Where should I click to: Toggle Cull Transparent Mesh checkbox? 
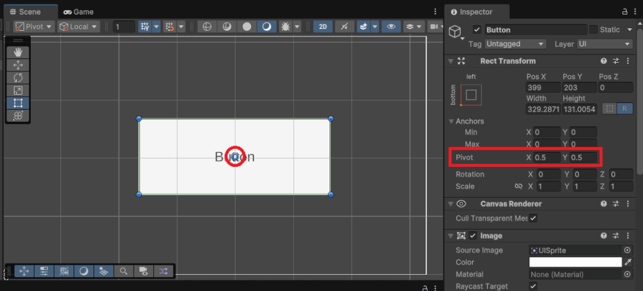point(533,218)
